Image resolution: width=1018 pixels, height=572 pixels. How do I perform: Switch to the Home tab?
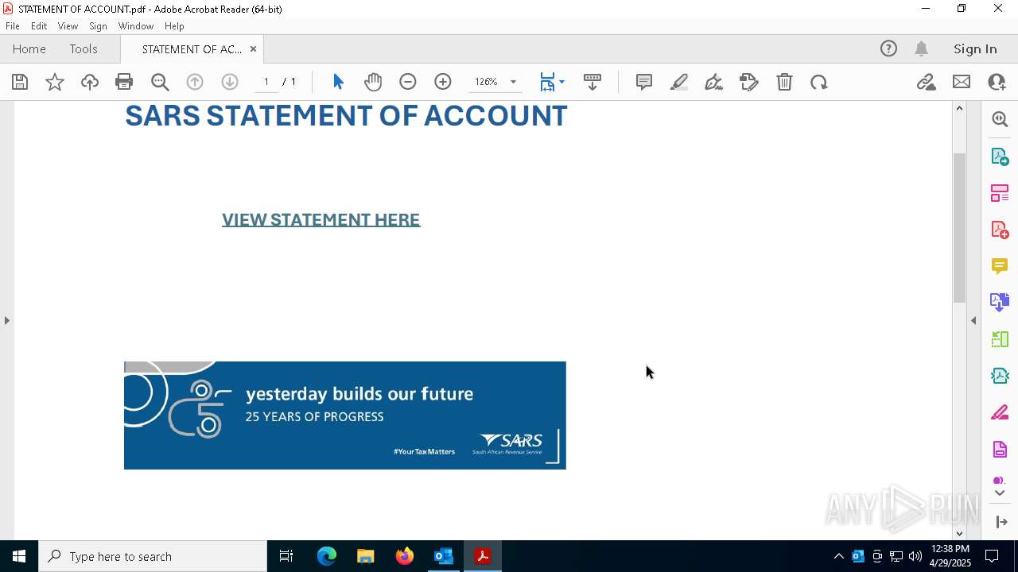[29, 49]
